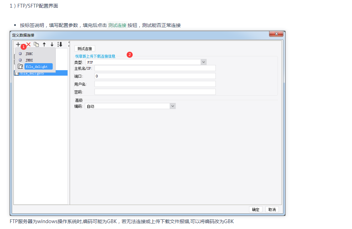The image size is (352, 229).
Task: Click the folder icon beside file_delight
Action: tap(20, 66)
